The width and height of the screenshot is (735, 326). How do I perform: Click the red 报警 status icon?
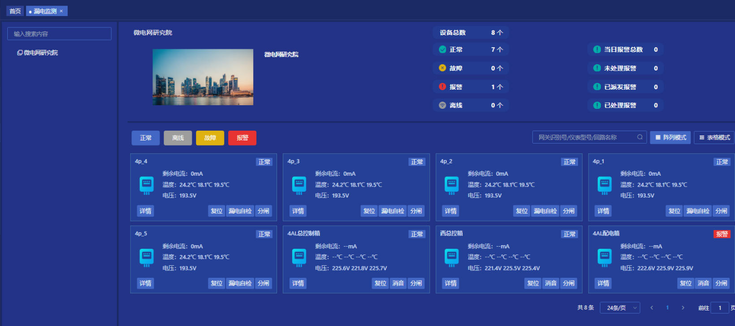point(442,87)
